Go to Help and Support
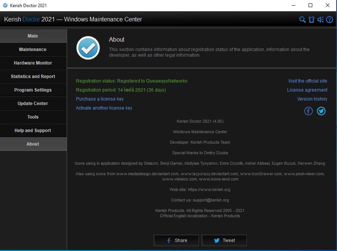Image resolution: width=337 pixels, height=251 pixels. [x=33, y=131]
